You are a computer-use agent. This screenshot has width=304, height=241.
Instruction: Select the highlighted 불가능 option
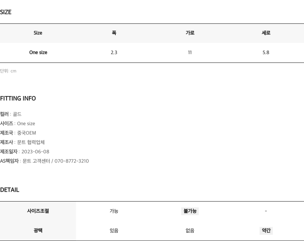(x=190, y=211)
